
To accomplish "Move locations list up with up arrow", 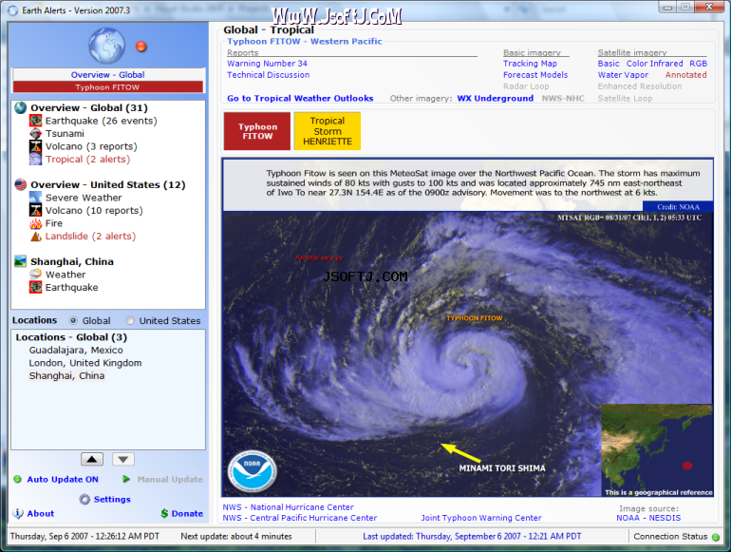I will (x=92, y=459).
